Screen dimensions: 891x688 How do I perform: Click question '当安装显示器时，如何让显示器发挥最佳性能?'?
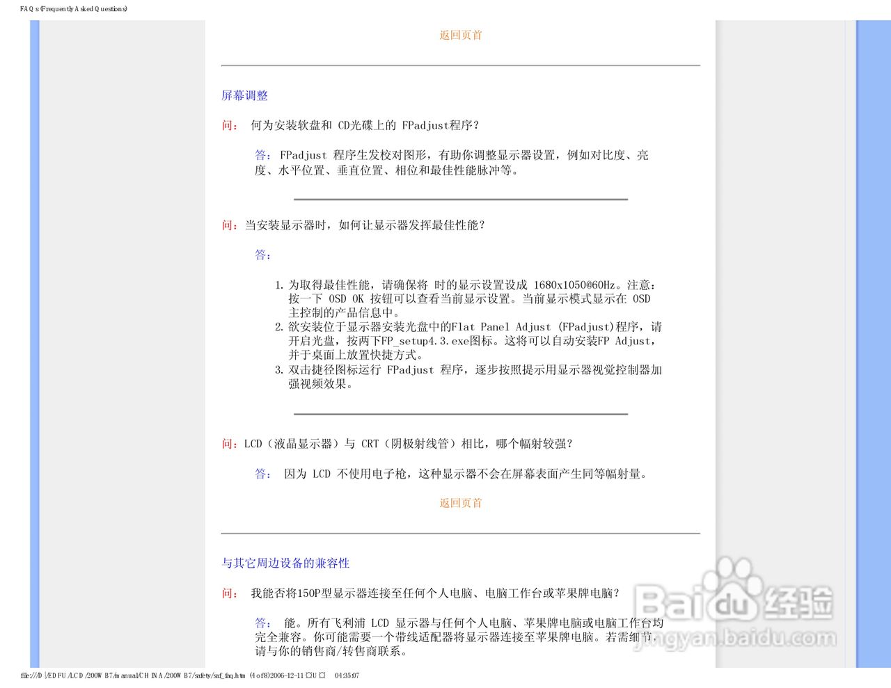coord(365,225)
